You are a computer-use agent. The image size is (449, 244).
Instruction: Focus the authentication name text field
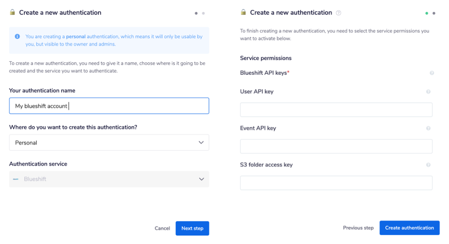[x=109, y=106]
